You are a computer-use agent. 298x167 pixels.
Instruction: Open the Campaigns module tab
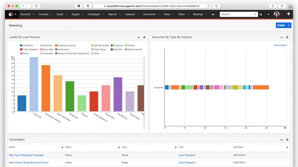point(94,14)
